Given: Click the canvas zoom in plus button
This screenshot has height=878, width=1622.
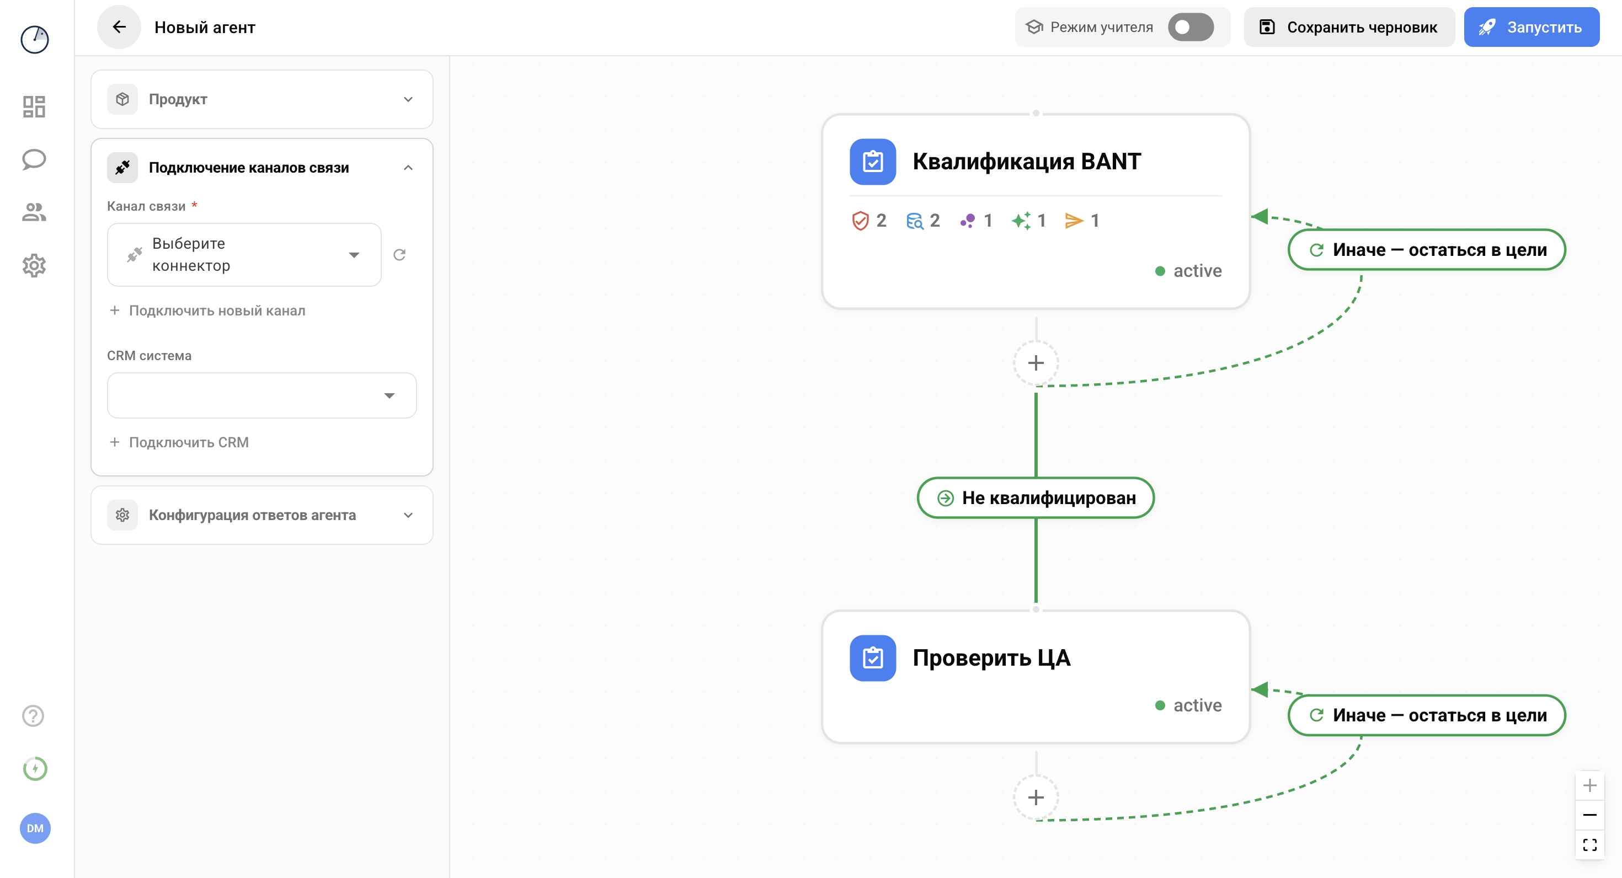Looking at the screenshot, I should click(1589, 785).
